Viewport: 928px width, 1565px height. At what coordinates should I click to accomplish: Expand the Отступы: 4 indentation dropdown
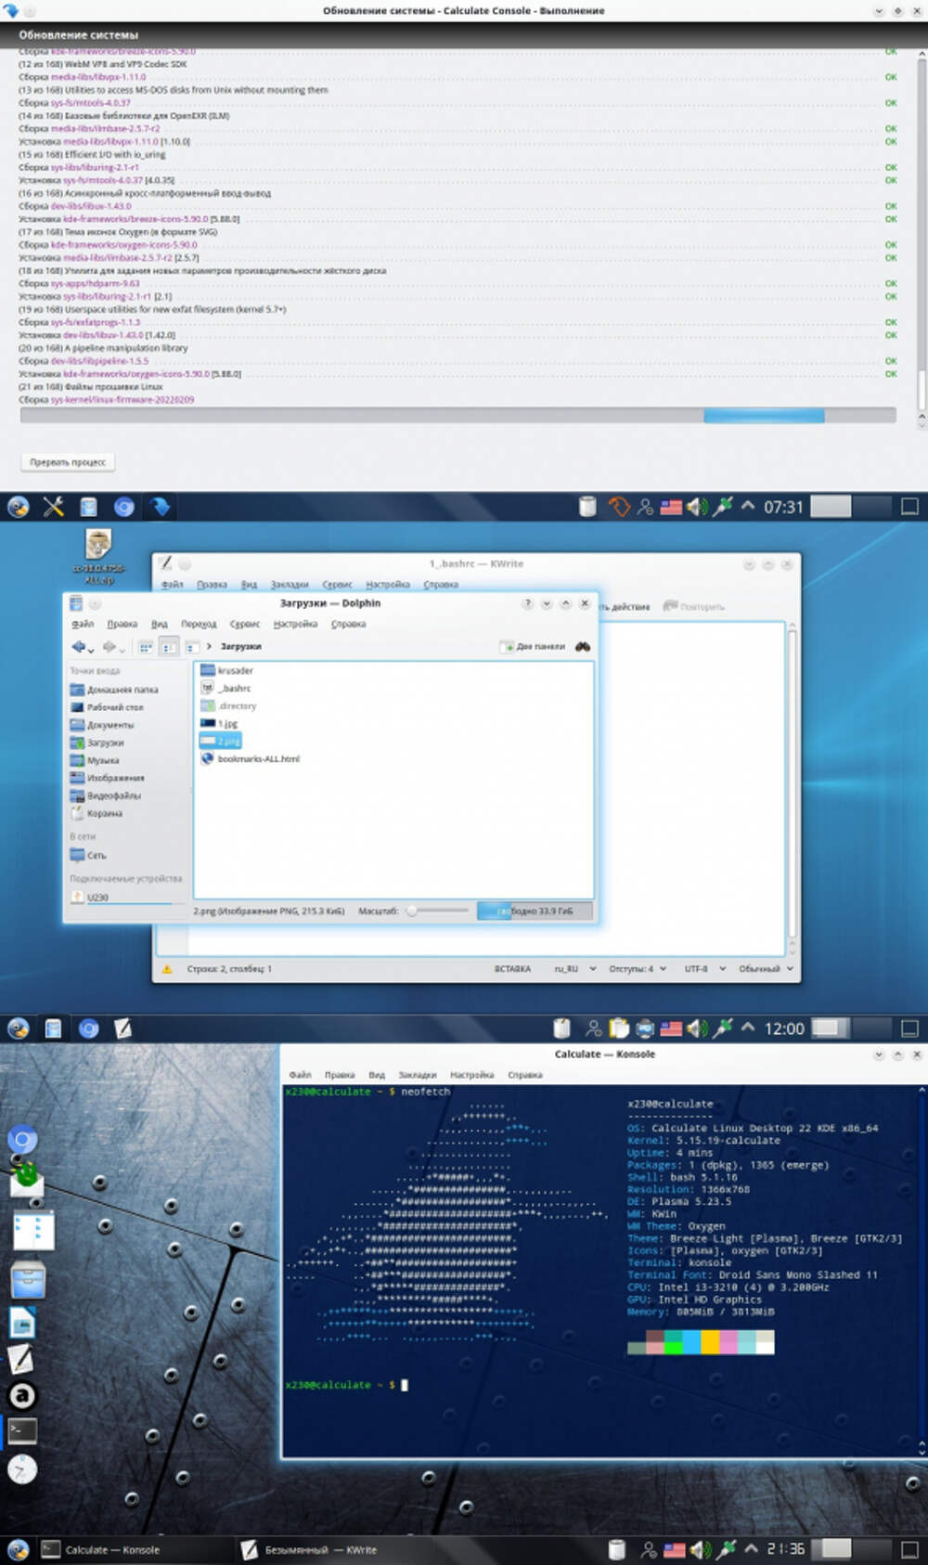[x=637, y=968]
